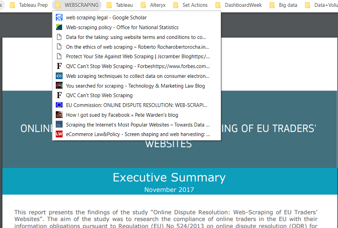
Task: Click the page icon beside 'On the ethics'
Action: [59, 47]
